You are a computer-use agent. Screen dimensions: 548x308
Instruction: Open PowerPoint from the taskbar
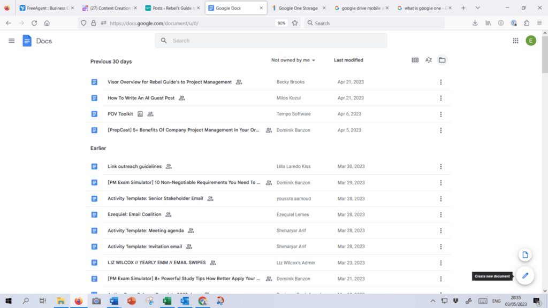(132, 301)
